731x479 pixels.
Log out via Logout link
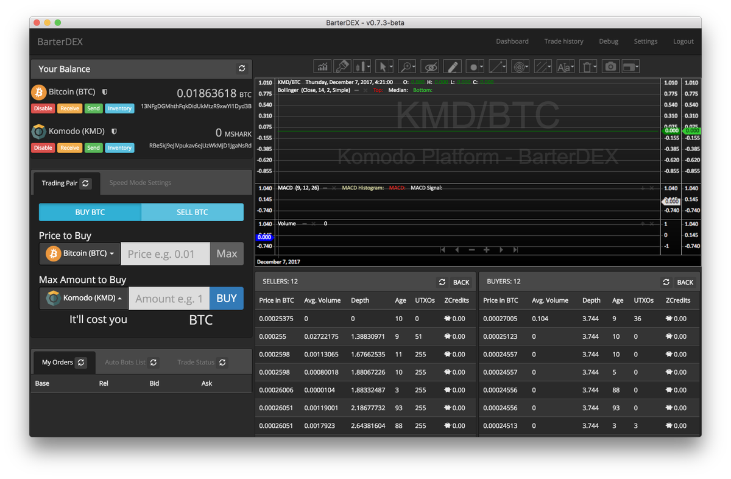(x=683, y=41)
